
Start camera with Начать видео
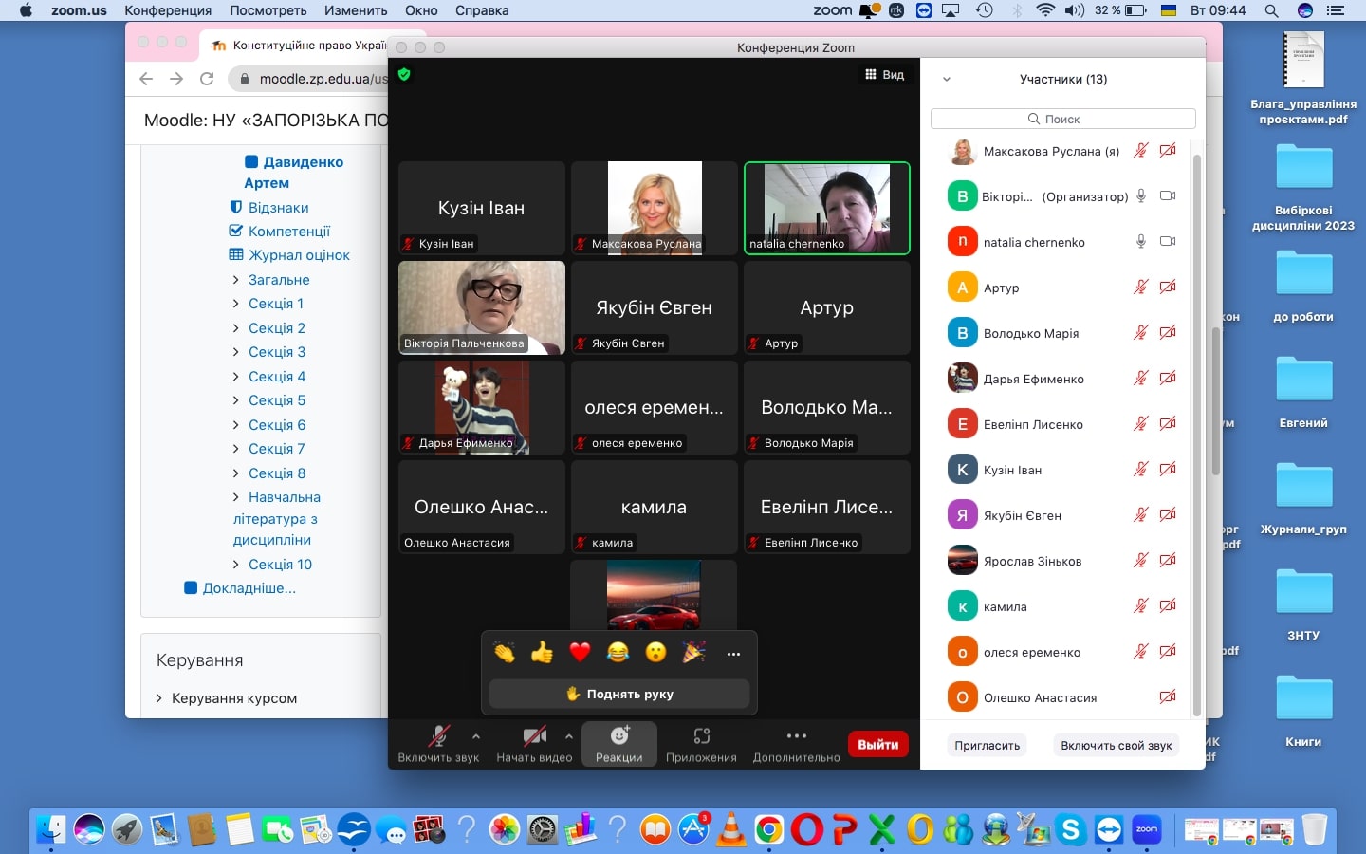[534, 744]
